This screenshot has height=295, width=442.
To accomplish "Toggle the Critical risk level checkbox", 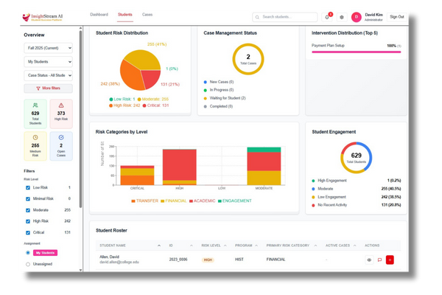I will [x=28, y=232].
